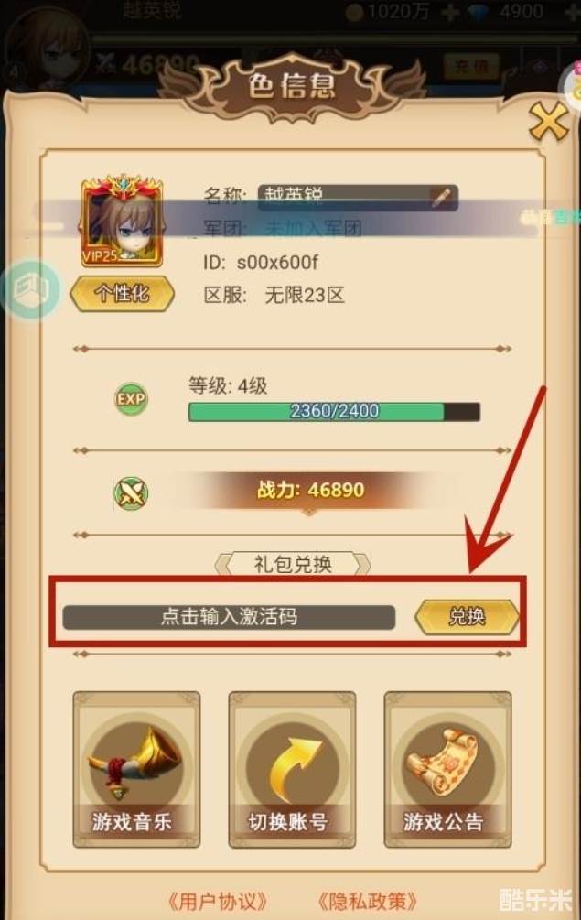This screenshot has height=920, width=581.
Task: Click the yellow 兑换 redeem button
Action: 467,617
